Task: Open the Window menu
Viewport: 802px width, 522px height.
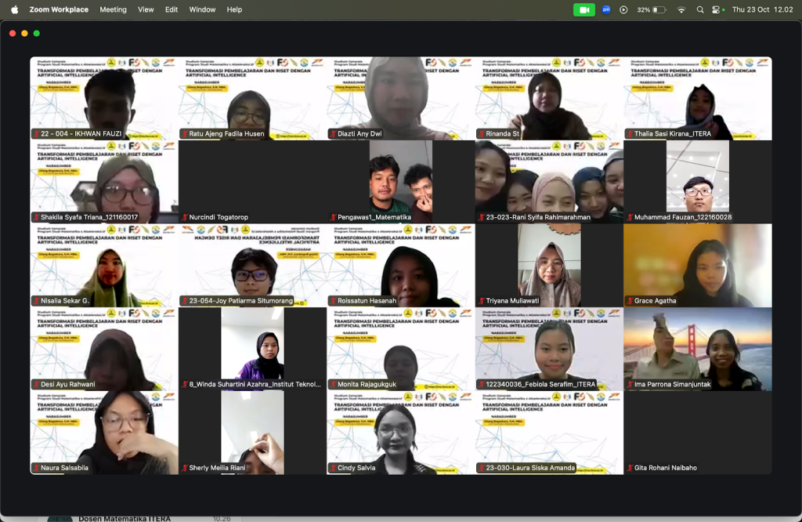Action: [x=202, y=9]
